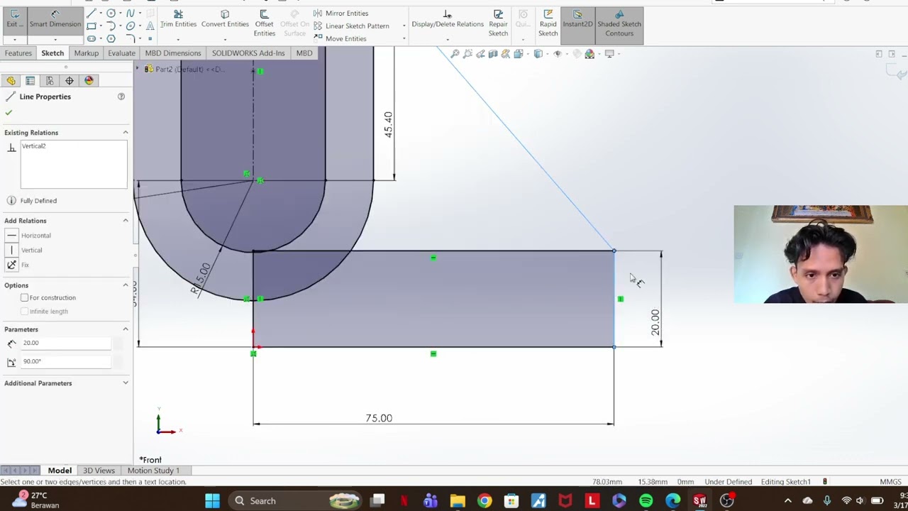Select Vertical2 in Existing Relations list

(33, 146)
